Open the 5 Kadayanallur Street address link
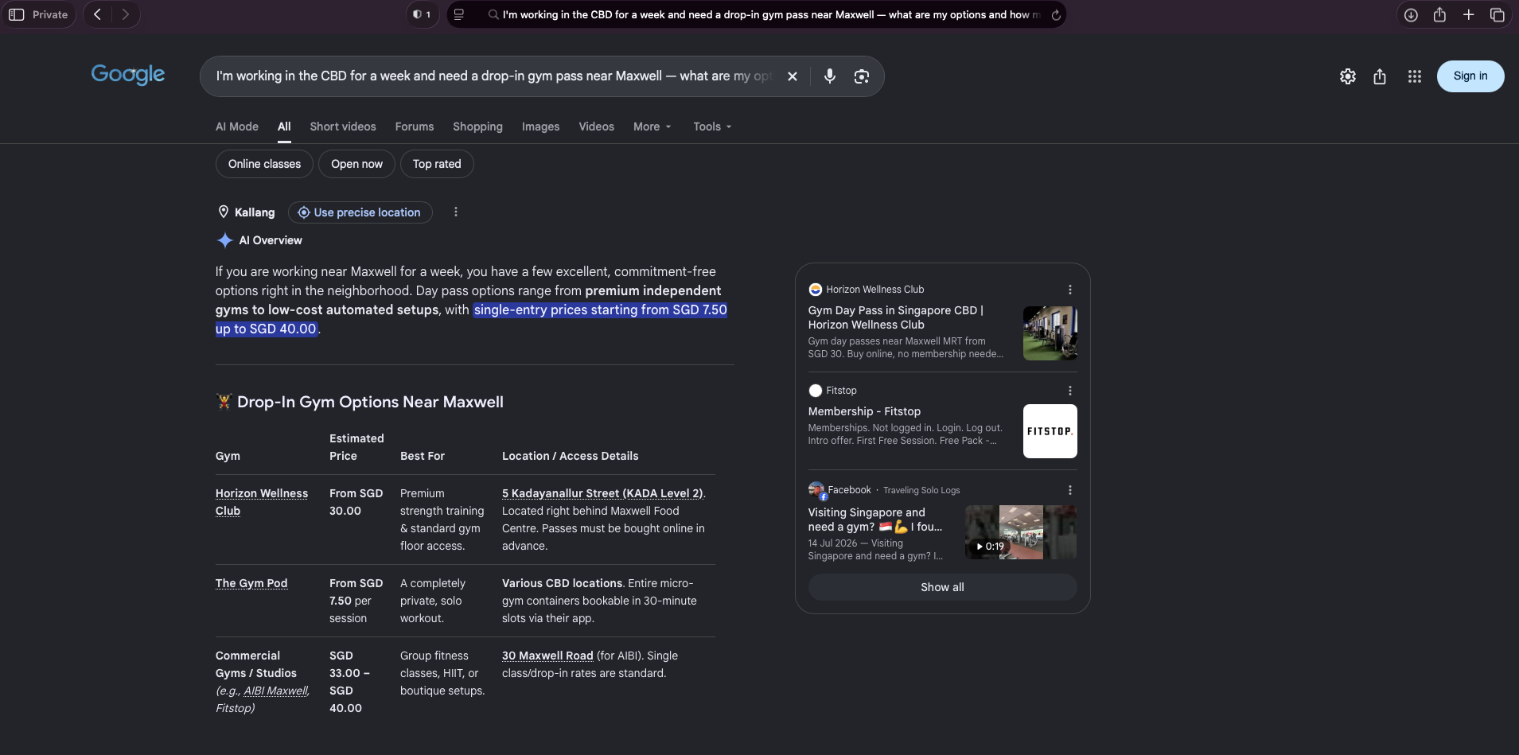This screenshot has width=1519, height=755. tap(602, 493)
